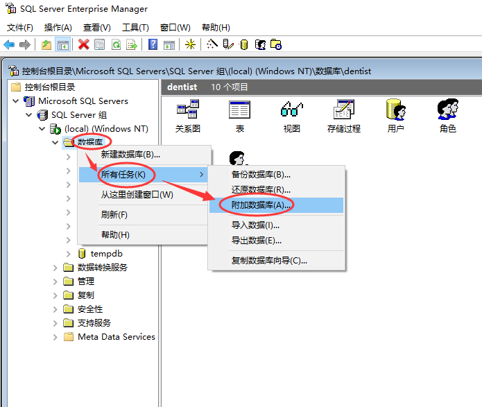Choose 导出数据(E)... from submenu
This screenshot has width=482, height=407.
(276, 241)
